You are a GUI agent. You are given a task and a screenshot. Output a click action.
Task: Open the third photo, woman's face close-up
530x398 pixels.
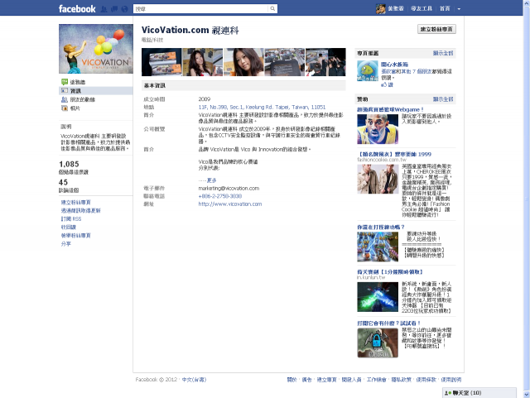(x=243, y=62)
